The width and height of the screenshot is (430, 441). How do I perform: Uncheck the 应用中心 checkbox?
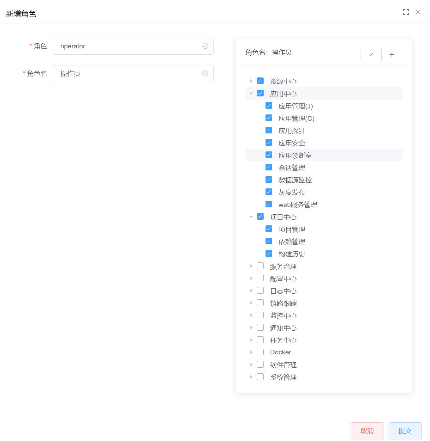[260, 93]
